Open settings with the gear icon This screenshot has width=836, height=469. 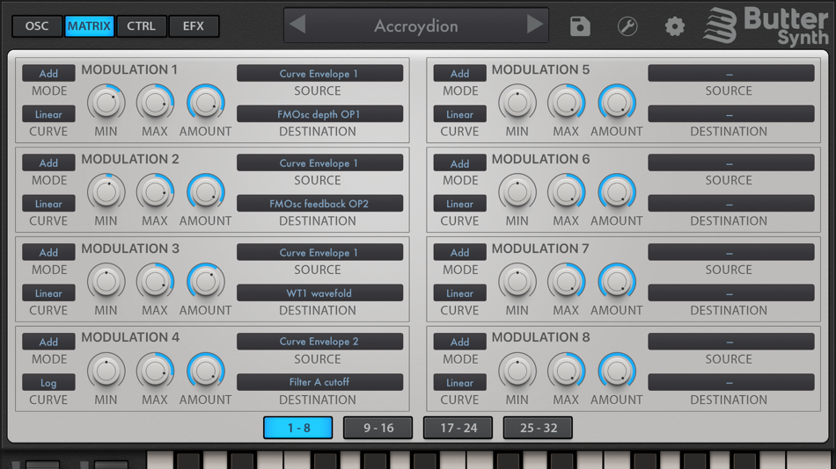pos(674,25)
